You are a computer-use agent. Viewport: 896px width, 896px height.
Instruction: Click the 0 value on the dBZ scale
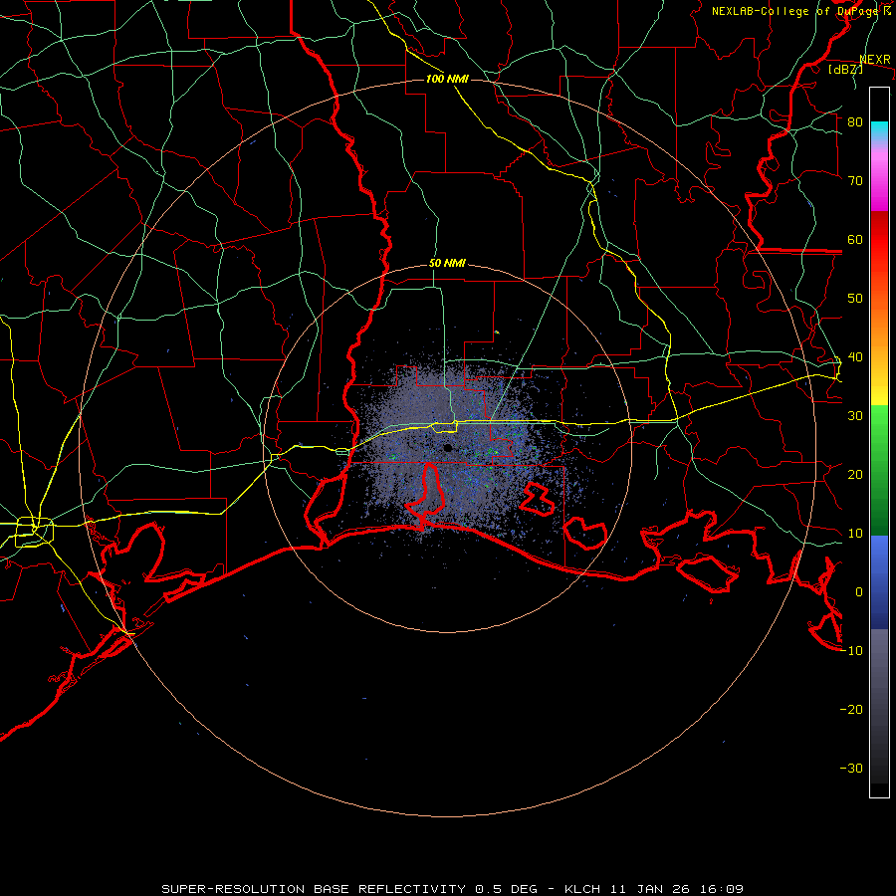859,592
